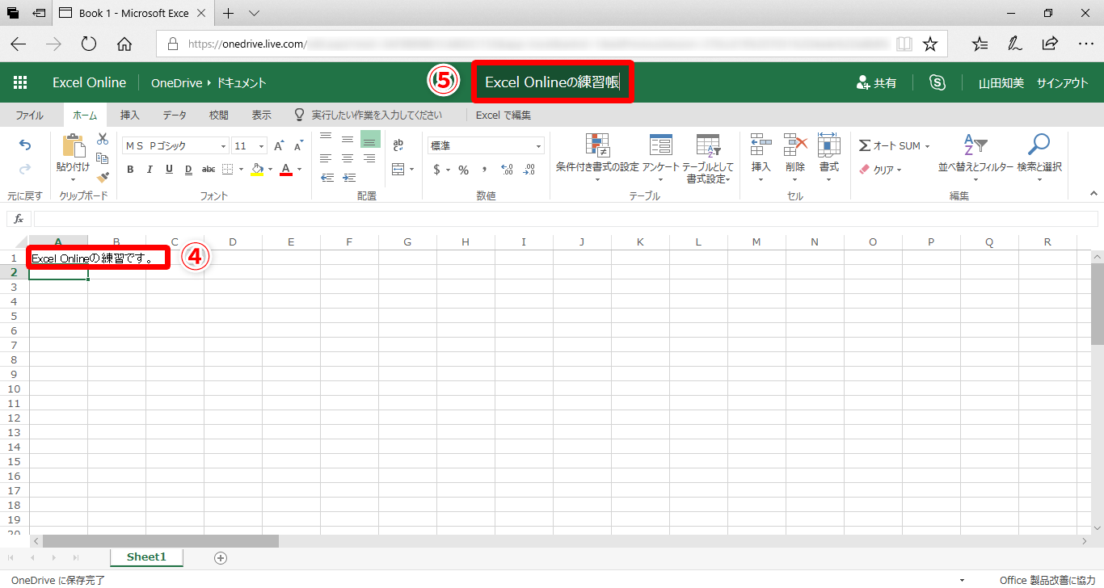Image resolution: width=1104 pixels, height=588 pixels.
Task: Expand the オート SUM dropdown arrow
Action: point(927,146)
